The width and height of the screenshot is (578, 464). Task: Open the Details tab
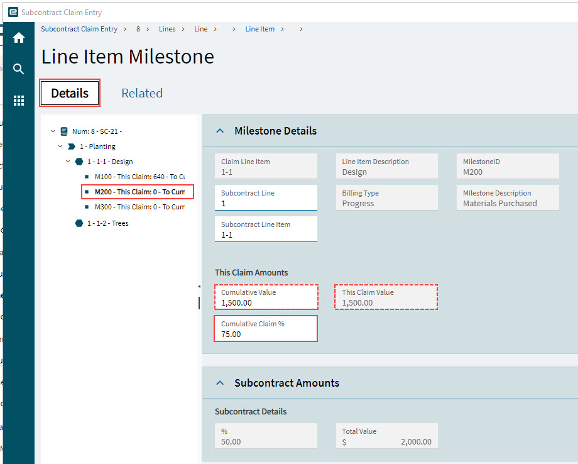(x=70, y=93)
